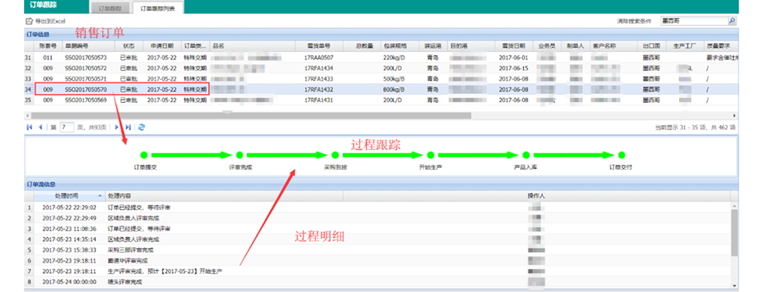Click the 800kg/B packaging cell
The image size is (774, 292).
click(395, 90)
